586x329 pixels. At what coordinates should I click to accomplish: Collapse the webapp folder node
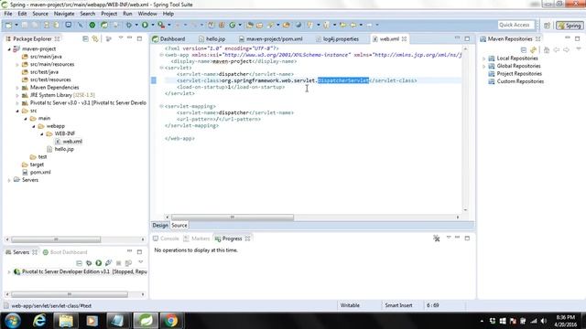pyautogui.click(x=34, y=126)
